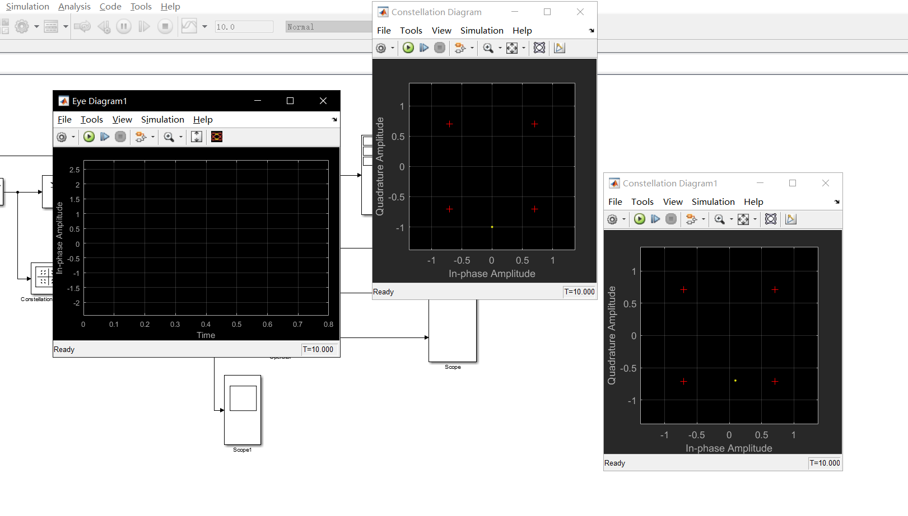Open File menu in Eye Diagram1
This screenshot has height=516, width=908.
coord(64,120)
